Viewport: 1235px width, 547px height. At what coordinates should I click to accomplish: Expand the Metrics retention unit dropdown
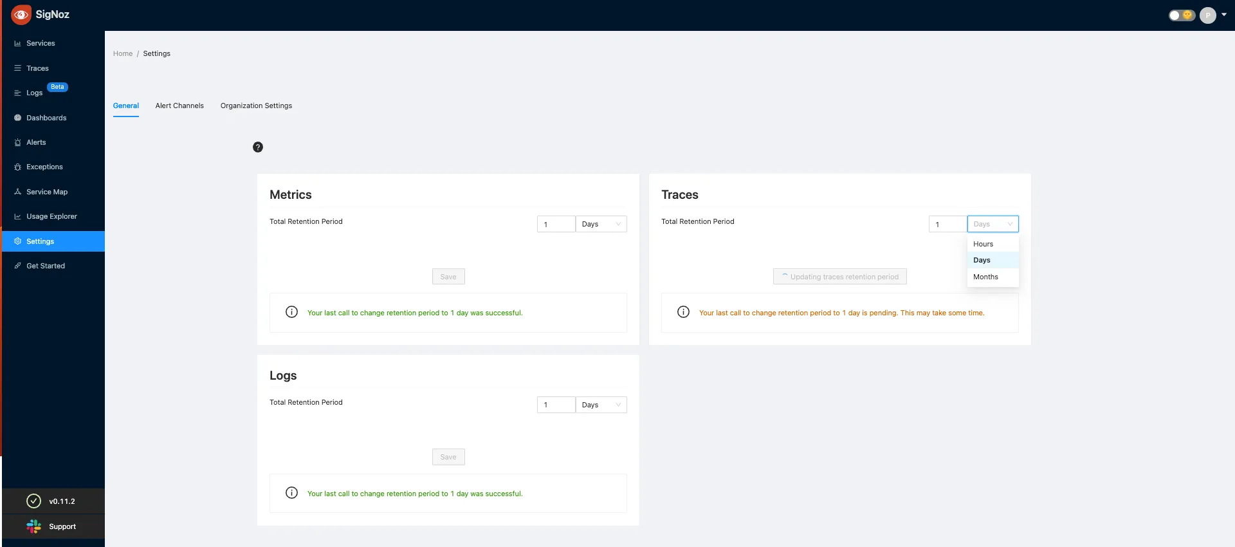tap(601, 224)
